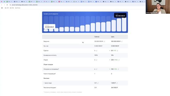170x96 pixels.
Task: Edit the target revenue 100 000 000 ₽ pencil icon
Action: coord(122,41)
